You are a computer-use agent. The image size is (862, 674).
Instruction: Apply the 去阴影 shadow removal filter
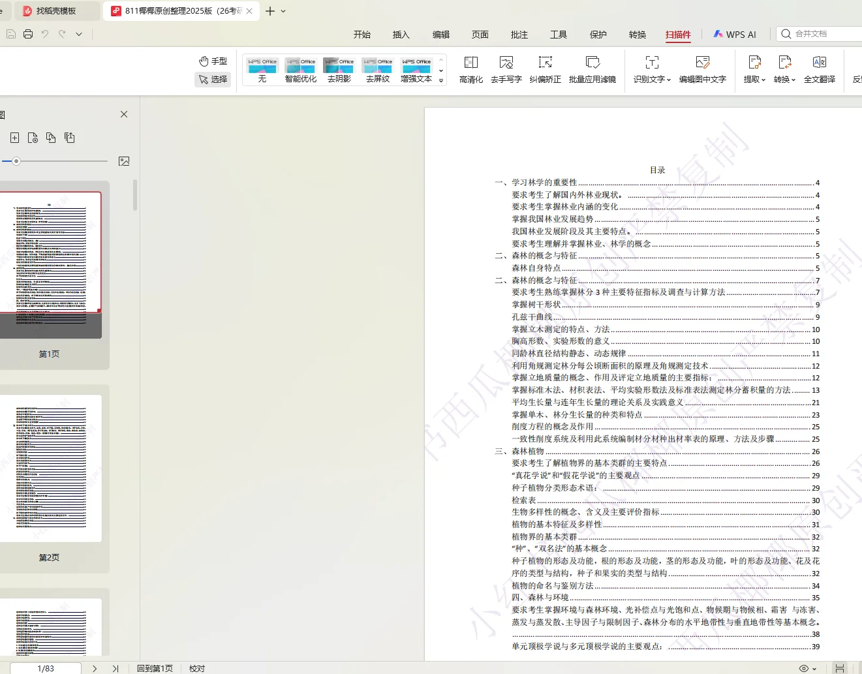339,69
